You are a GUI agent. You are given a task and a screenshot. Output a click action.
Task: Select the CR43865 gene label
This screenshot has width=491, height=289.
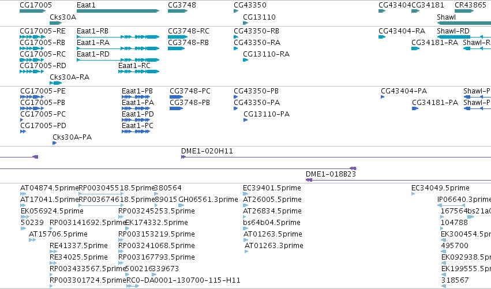(x=470, y=5)
